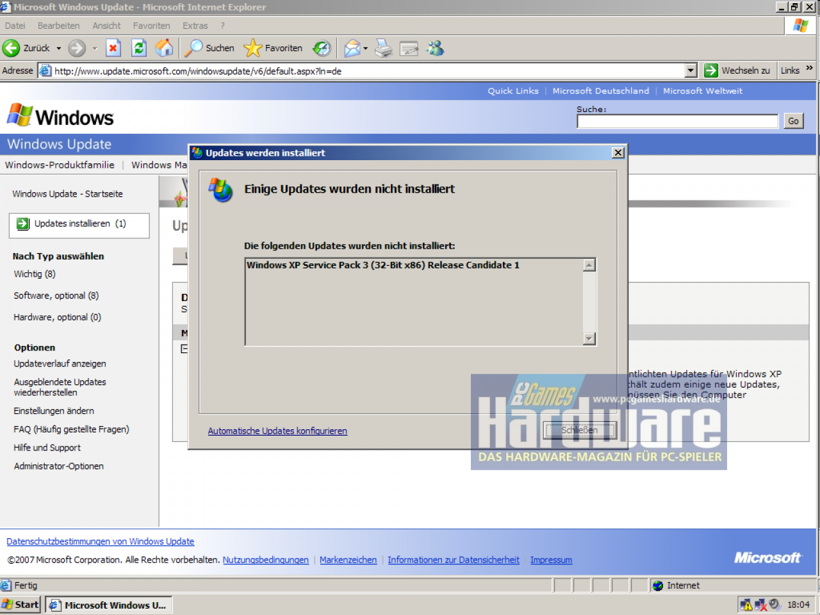Open Datenschutzbestimmungen von Windows Update
Viewport: 820px width, 615px height.
(x=101, y=541)
